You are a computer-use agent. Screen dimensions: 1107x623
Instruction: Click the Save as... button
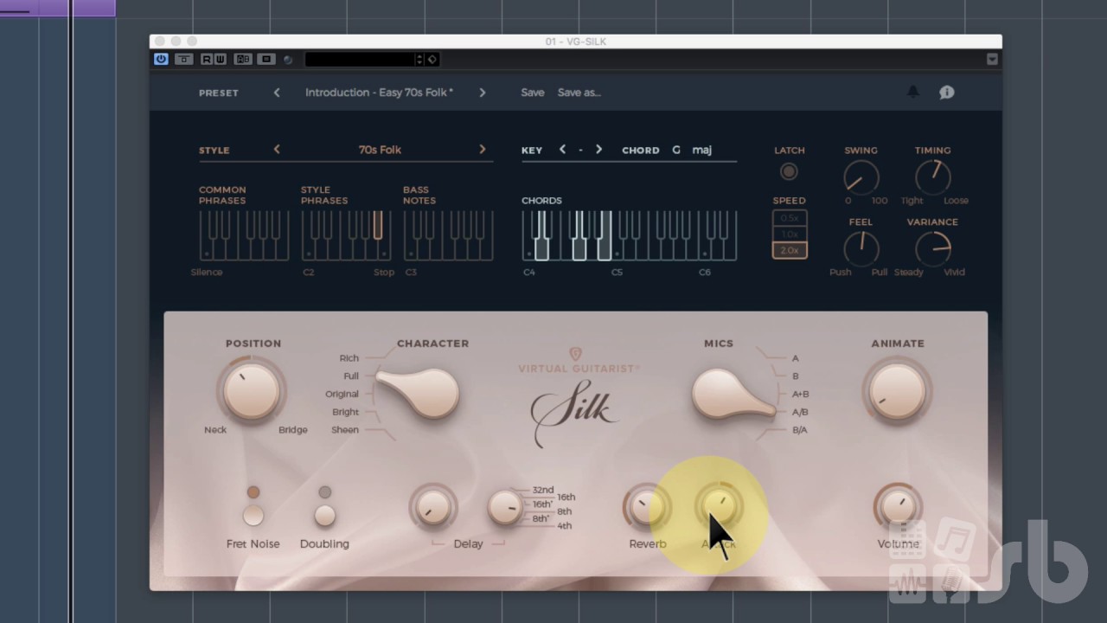[579, 93]
